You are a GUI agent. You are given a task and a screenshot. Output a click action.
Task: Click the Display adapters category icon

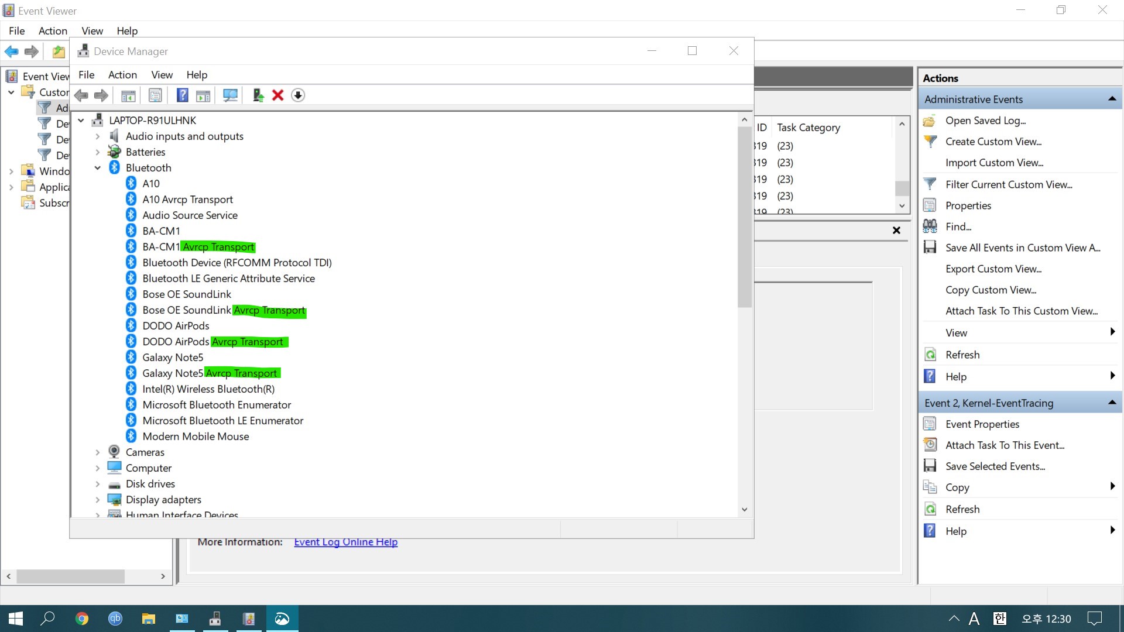(114, 500)
